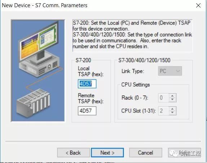Click the WeChat watermark logo icon
This screenshot has width=207, height=163.
coord(173,153)
